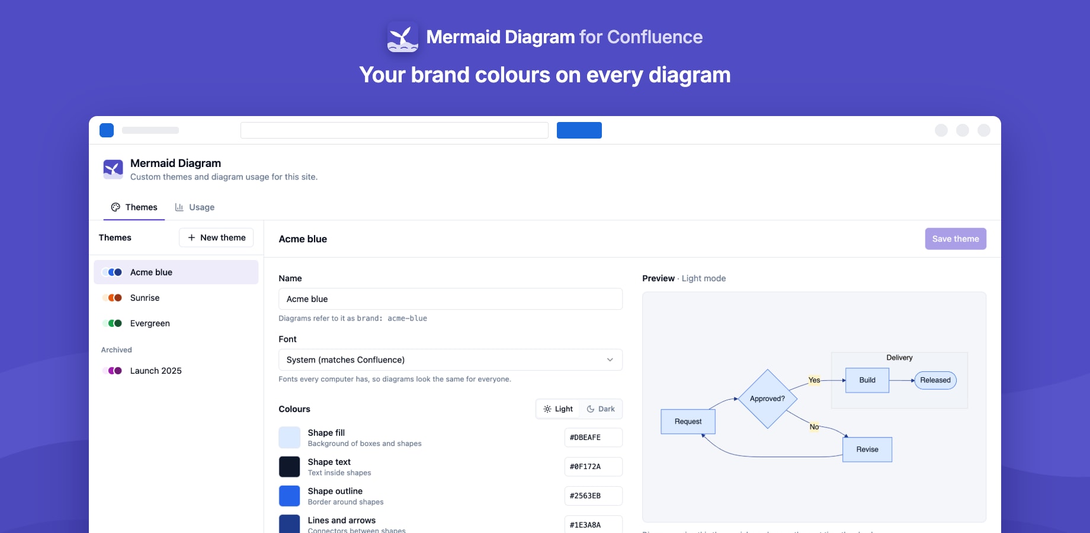Click the Build node in preview

(x=867, y=380)
